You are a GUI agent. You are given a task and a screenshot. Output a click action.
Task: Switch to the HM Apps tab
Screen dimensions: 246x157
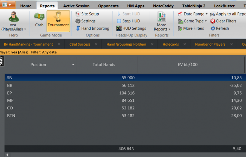(x=136, y=6)
